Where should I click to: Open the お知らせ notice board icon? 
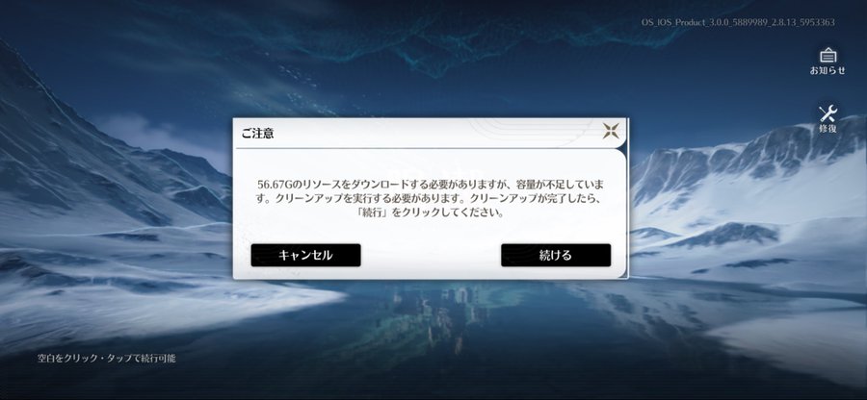(x=828, y=56)
